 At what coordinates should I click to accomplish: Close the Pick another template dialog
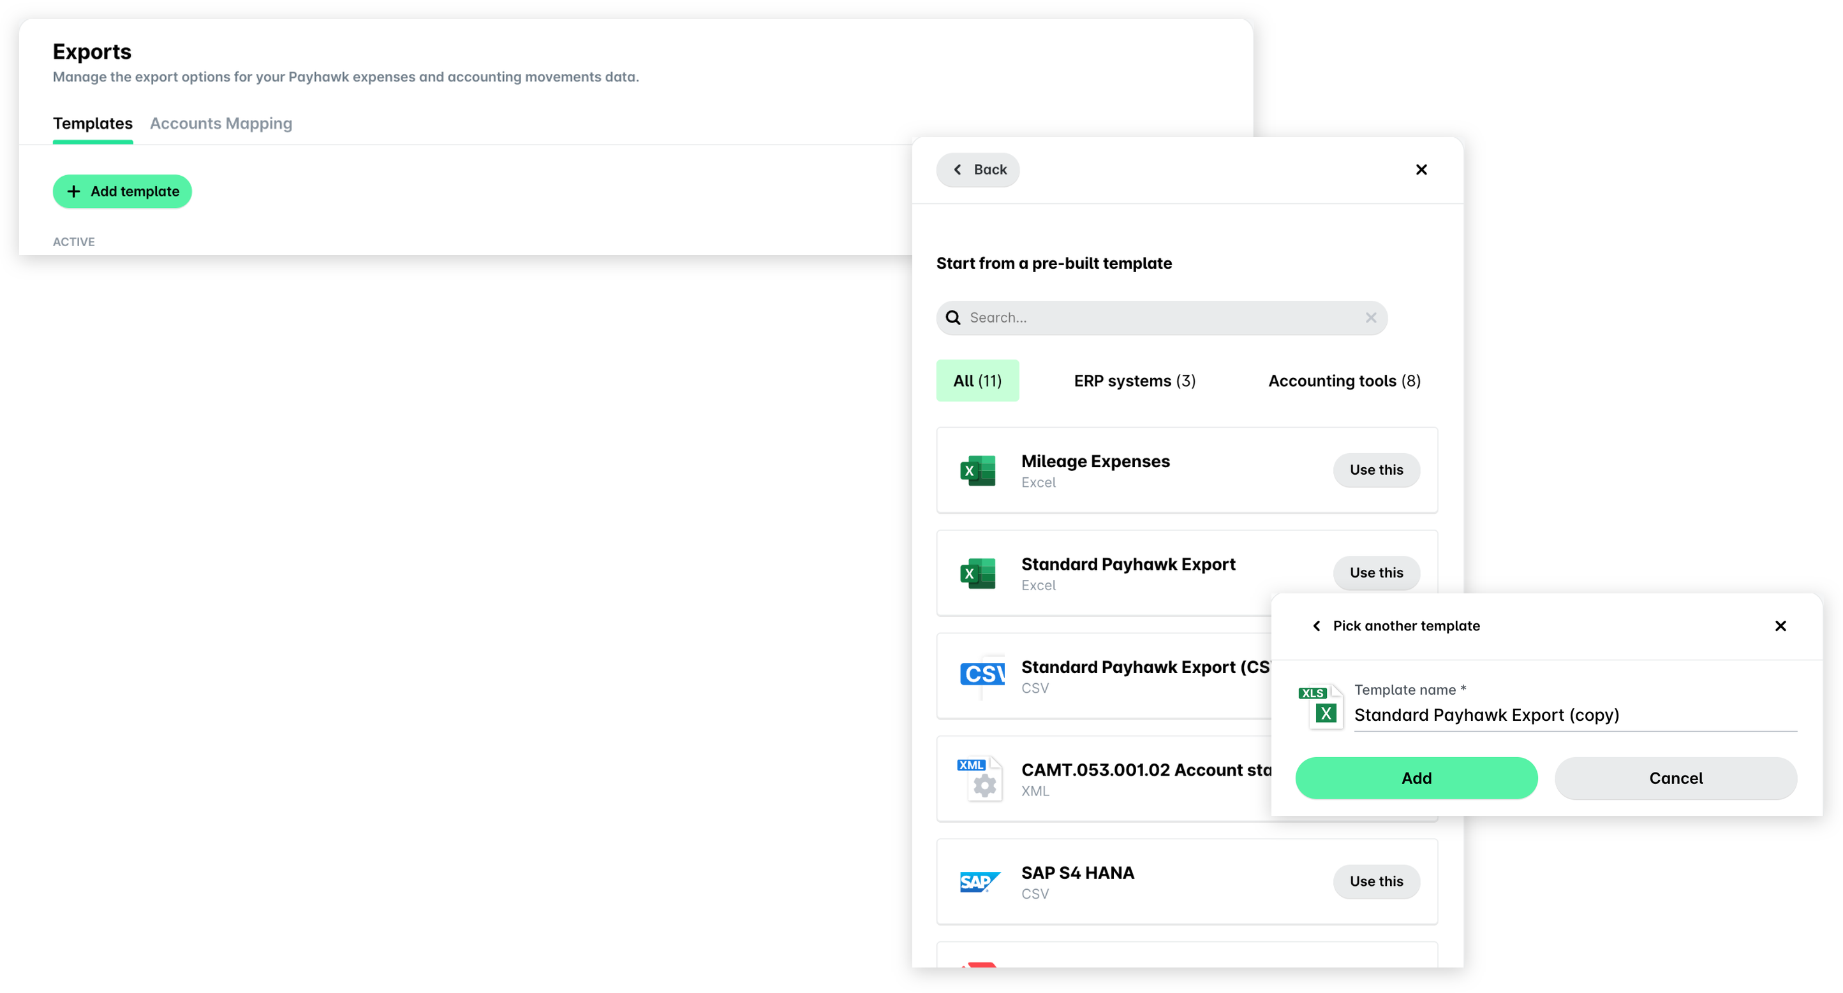pyautogui.click(x=1780, y=625)
